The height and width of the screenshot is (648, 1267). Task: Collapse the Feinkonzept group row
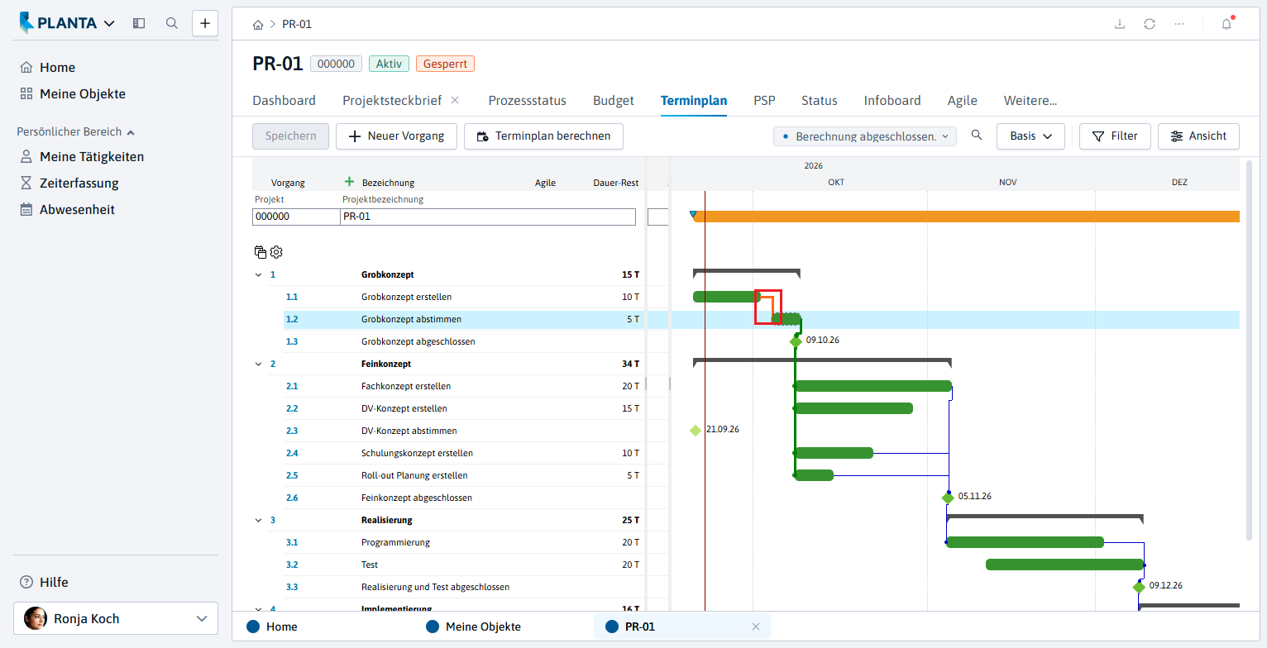[258, 364]
